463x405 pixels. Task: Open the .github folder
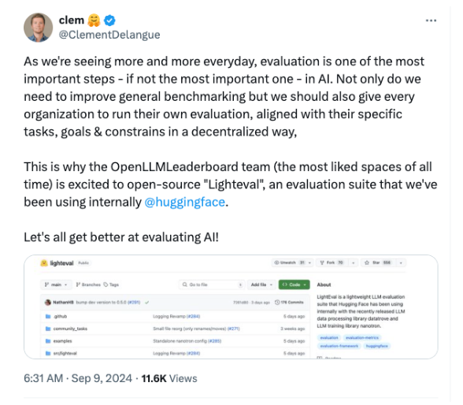point(60,317)
